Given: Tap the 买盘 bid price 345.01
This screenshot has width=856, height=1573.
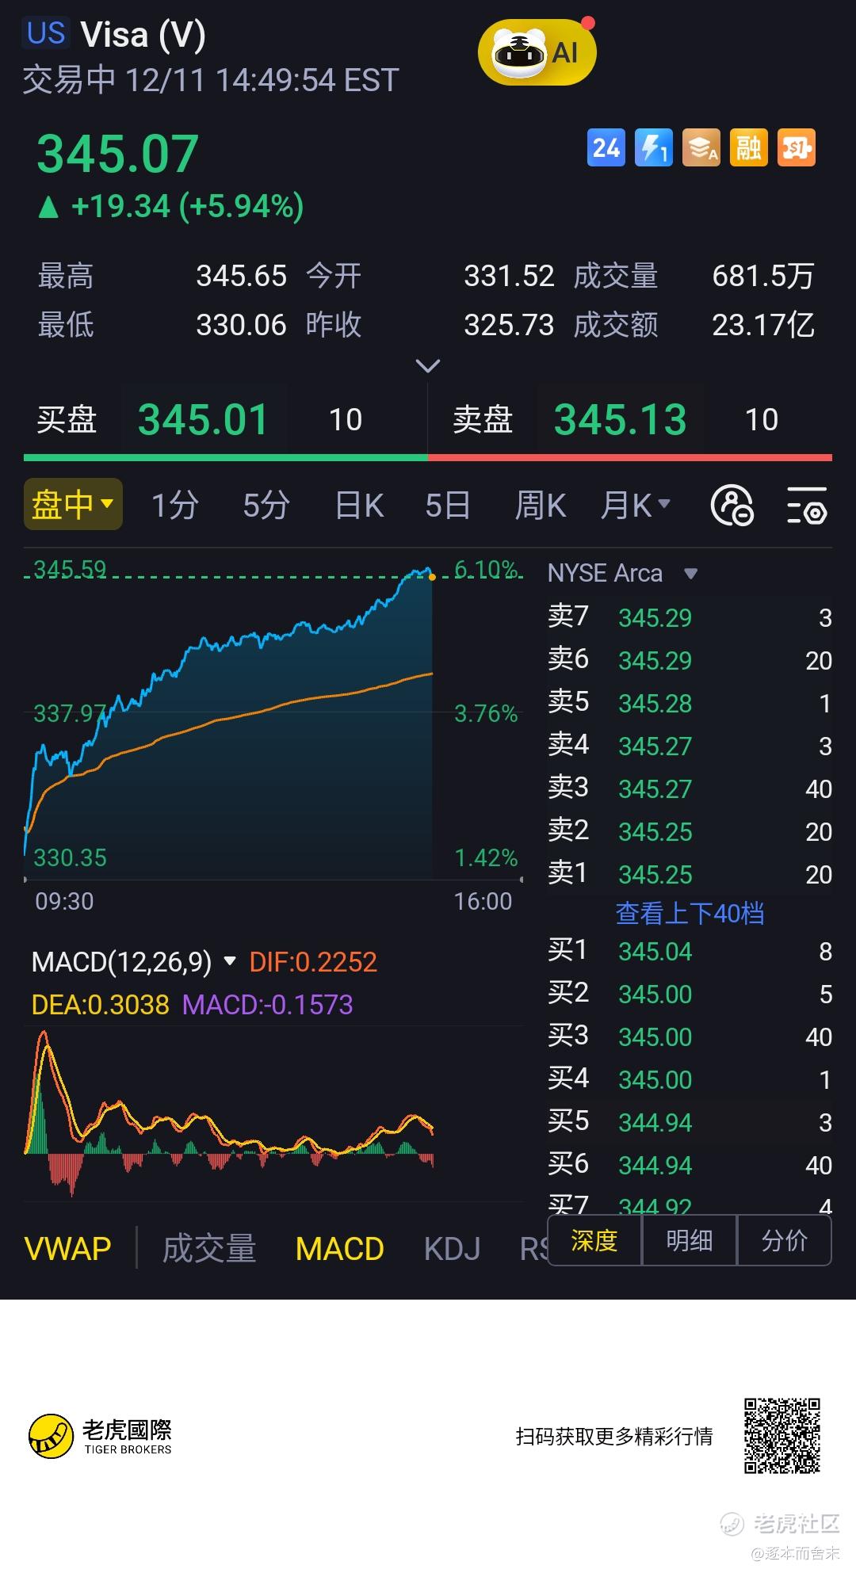Looking at the screenshot, I should (204, 419).
